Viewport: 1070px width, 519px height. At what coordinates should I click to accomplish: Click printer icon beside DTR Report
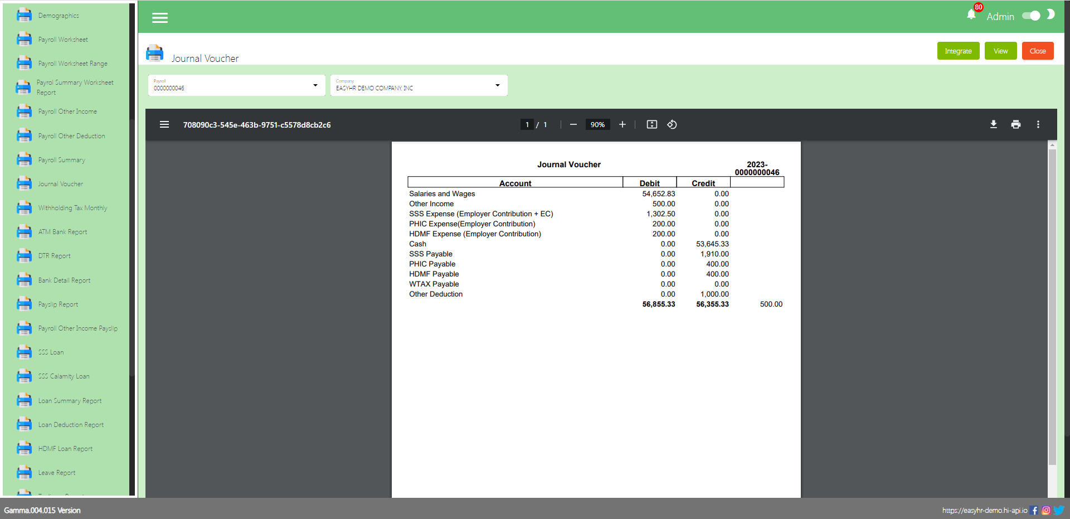coord(24,256)
